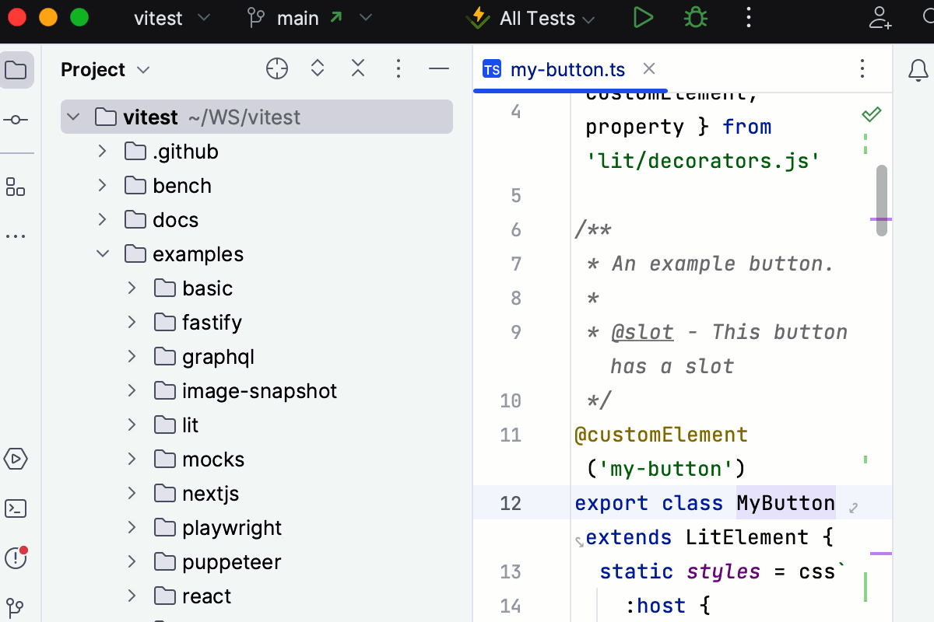Open the Structure tool window

tap(17, 187)
